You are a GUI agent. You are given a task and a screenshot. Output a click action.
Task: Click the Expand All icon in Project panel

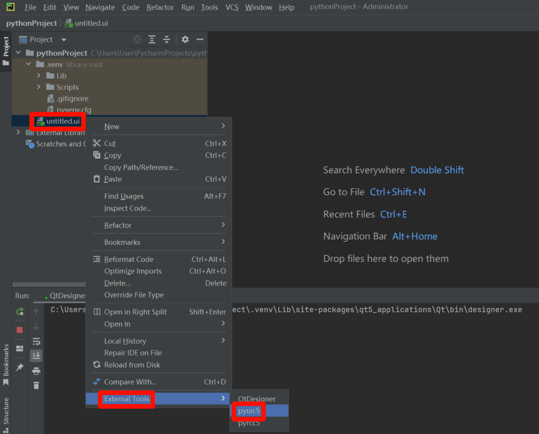click(x=152, y=40)
